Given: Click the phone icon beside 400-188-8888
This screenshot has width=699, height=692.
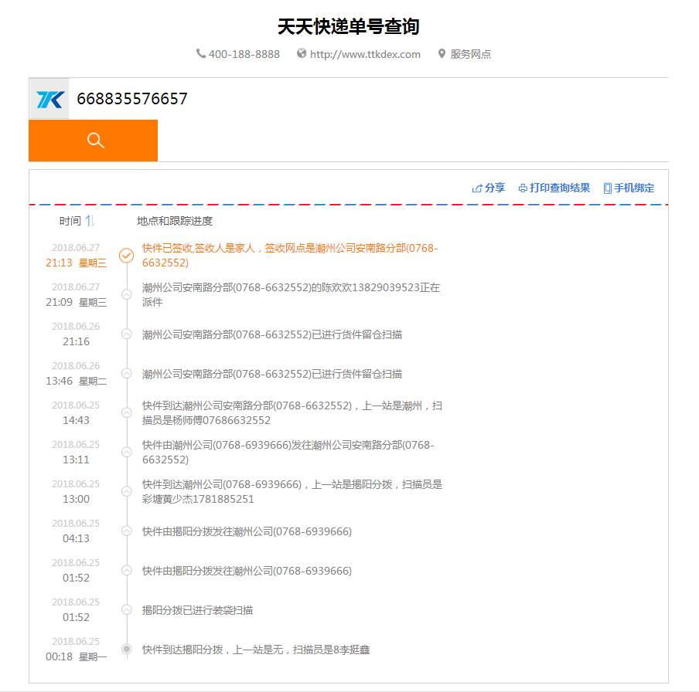Looking at the screenshot, I should (x=201, y=54).
